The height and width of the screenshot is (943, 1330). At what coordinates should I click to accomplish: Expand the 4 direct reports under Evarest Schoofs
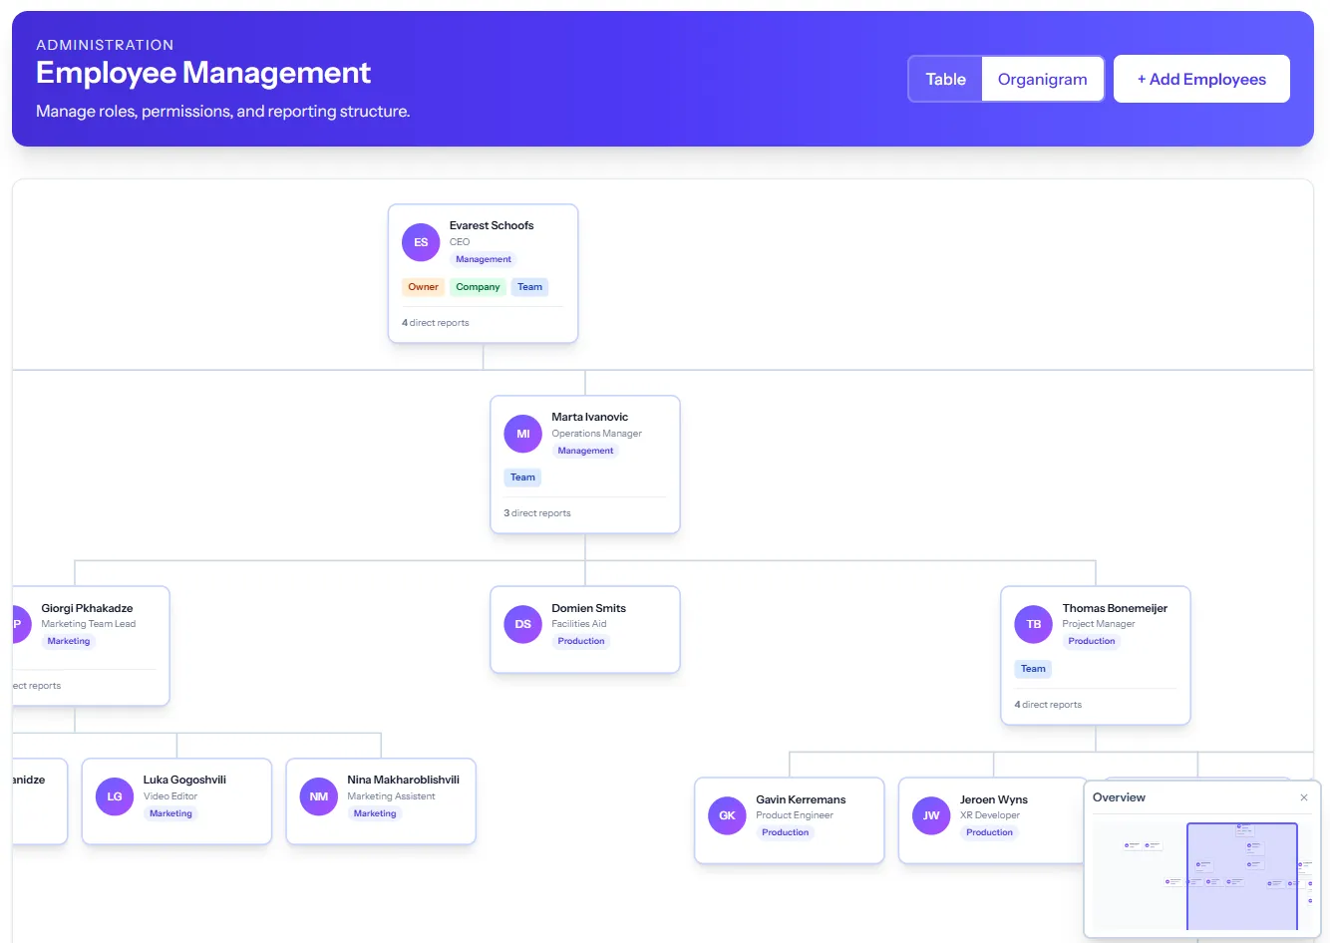(x=435, y=322)
